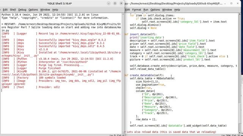Viewport: 243px width, 136px height.
Task: Click the 'check=True,' line in editor
Action: tap(144, 88)
